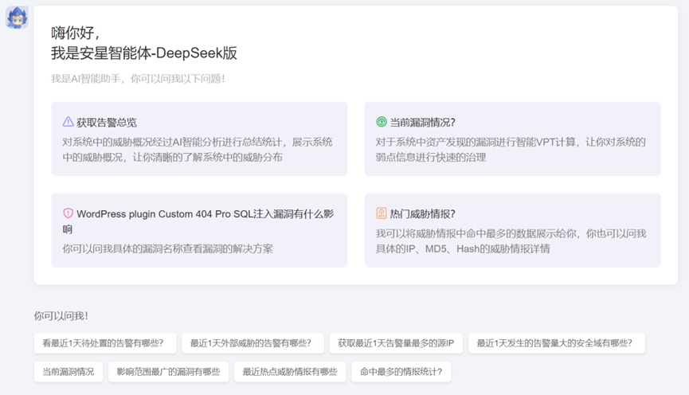Click the orange threat intelligence icon
The width and height of the screenshot is (689, 395).
point(381,214)
